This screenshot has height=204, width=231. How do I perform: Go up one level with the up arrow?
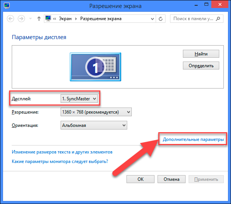[x=39, y=19]
